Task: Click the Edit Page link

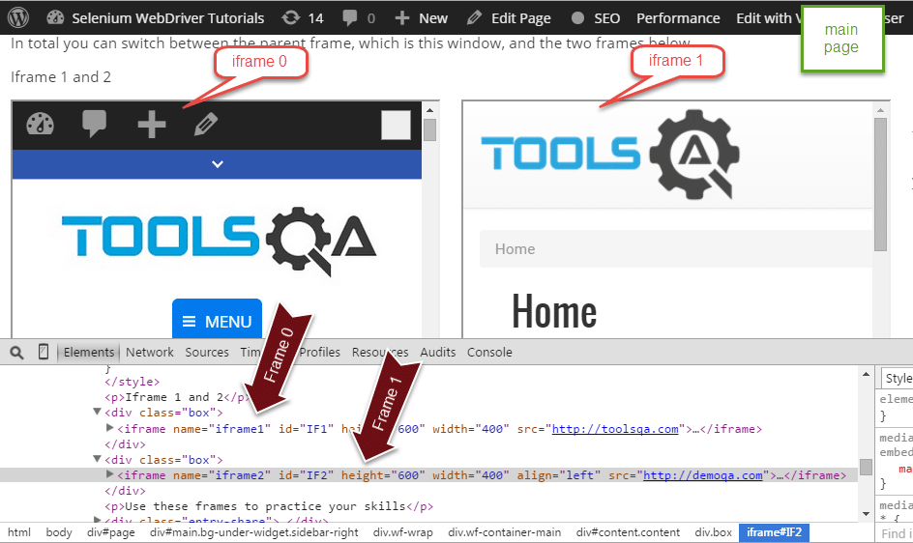Action: coord(520,18)
